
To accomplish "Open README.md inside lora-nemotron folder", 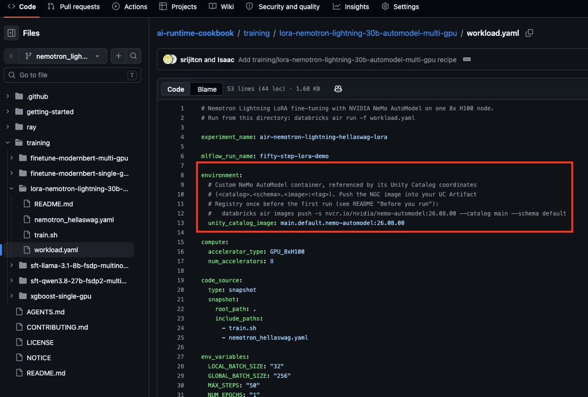I will tap(54, 204).
